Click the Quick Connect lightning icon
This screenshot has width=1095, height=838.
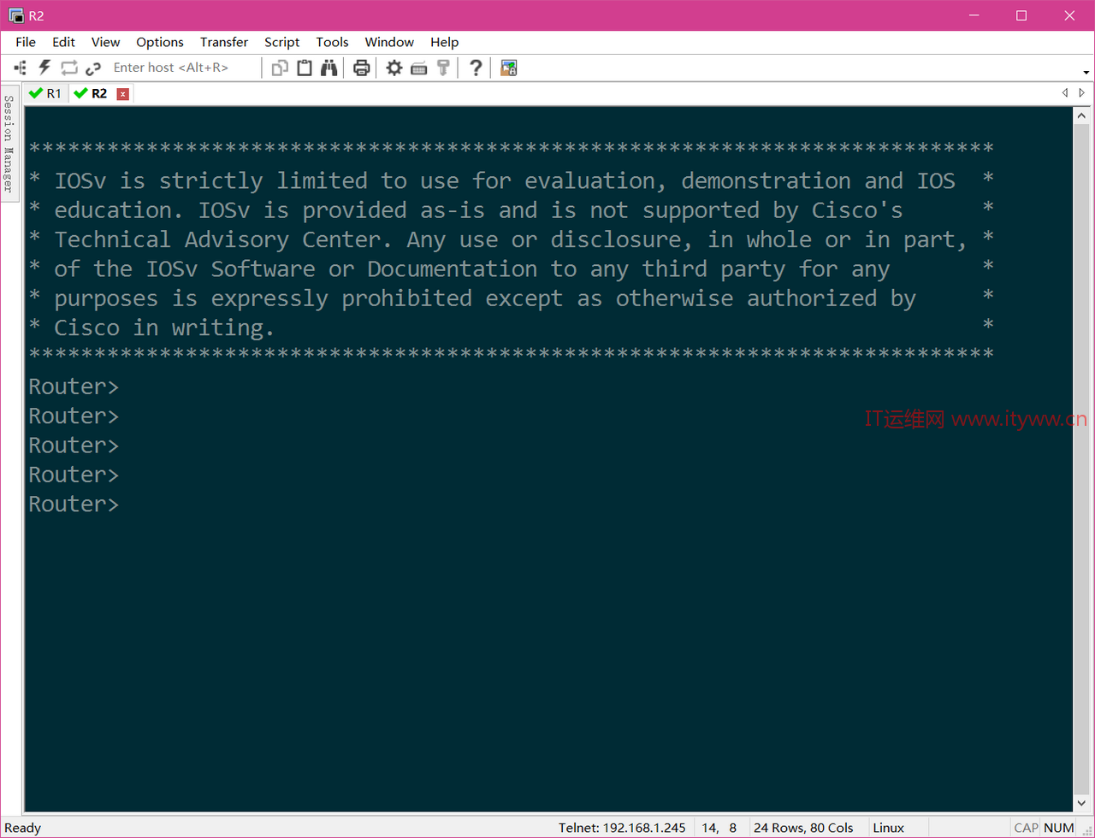pos(44,68)
